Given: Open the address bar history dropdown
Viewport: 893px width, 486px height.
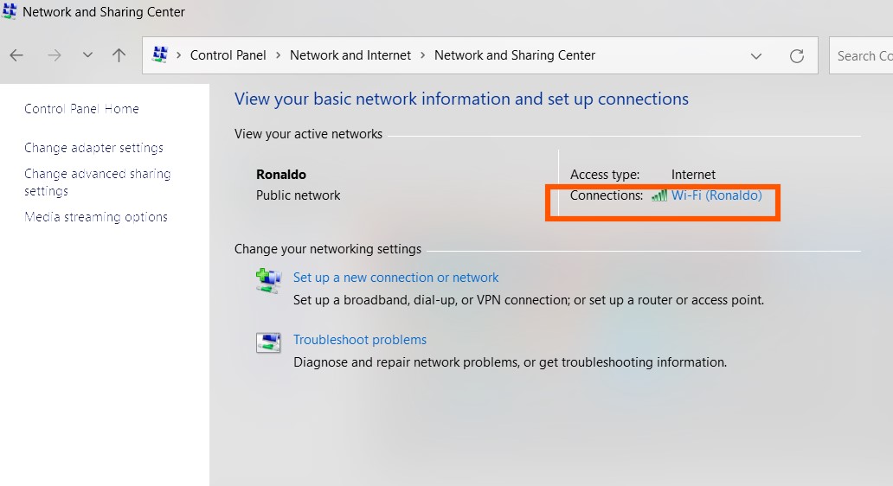Looking at the screenshot, I should pos(756,55).
